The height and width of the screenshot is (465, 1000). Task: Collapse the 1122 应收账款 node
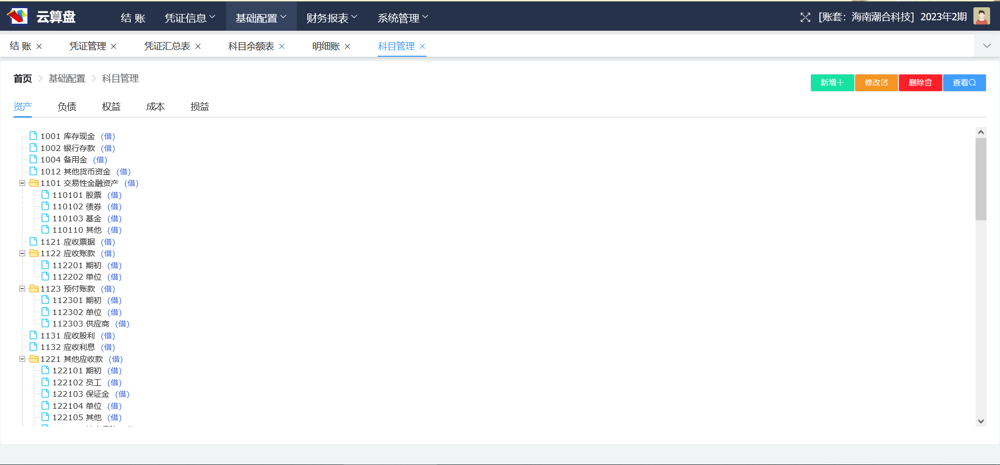22,253
